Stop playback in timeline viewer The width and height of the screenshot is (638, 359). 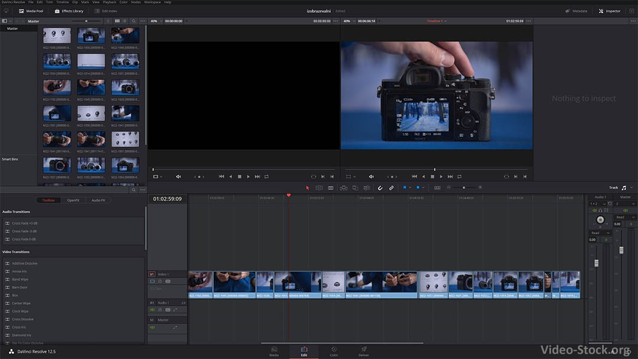pyautogui.click(x=432, y=177)
